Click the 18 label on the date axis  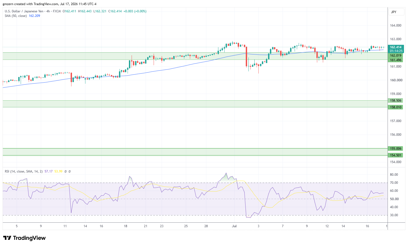pos(125,226)
